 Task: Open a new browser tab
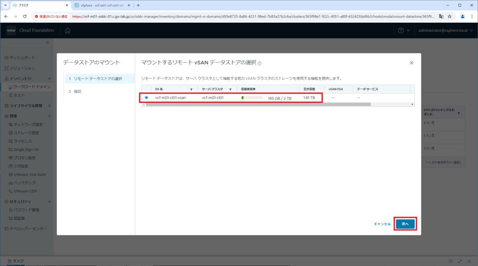point(138,5)
